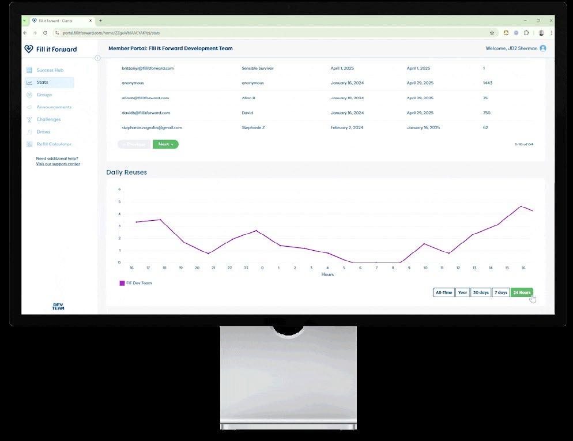Bookmark page with the star icon
Viewport: 573px width, 441px height.
492,33
